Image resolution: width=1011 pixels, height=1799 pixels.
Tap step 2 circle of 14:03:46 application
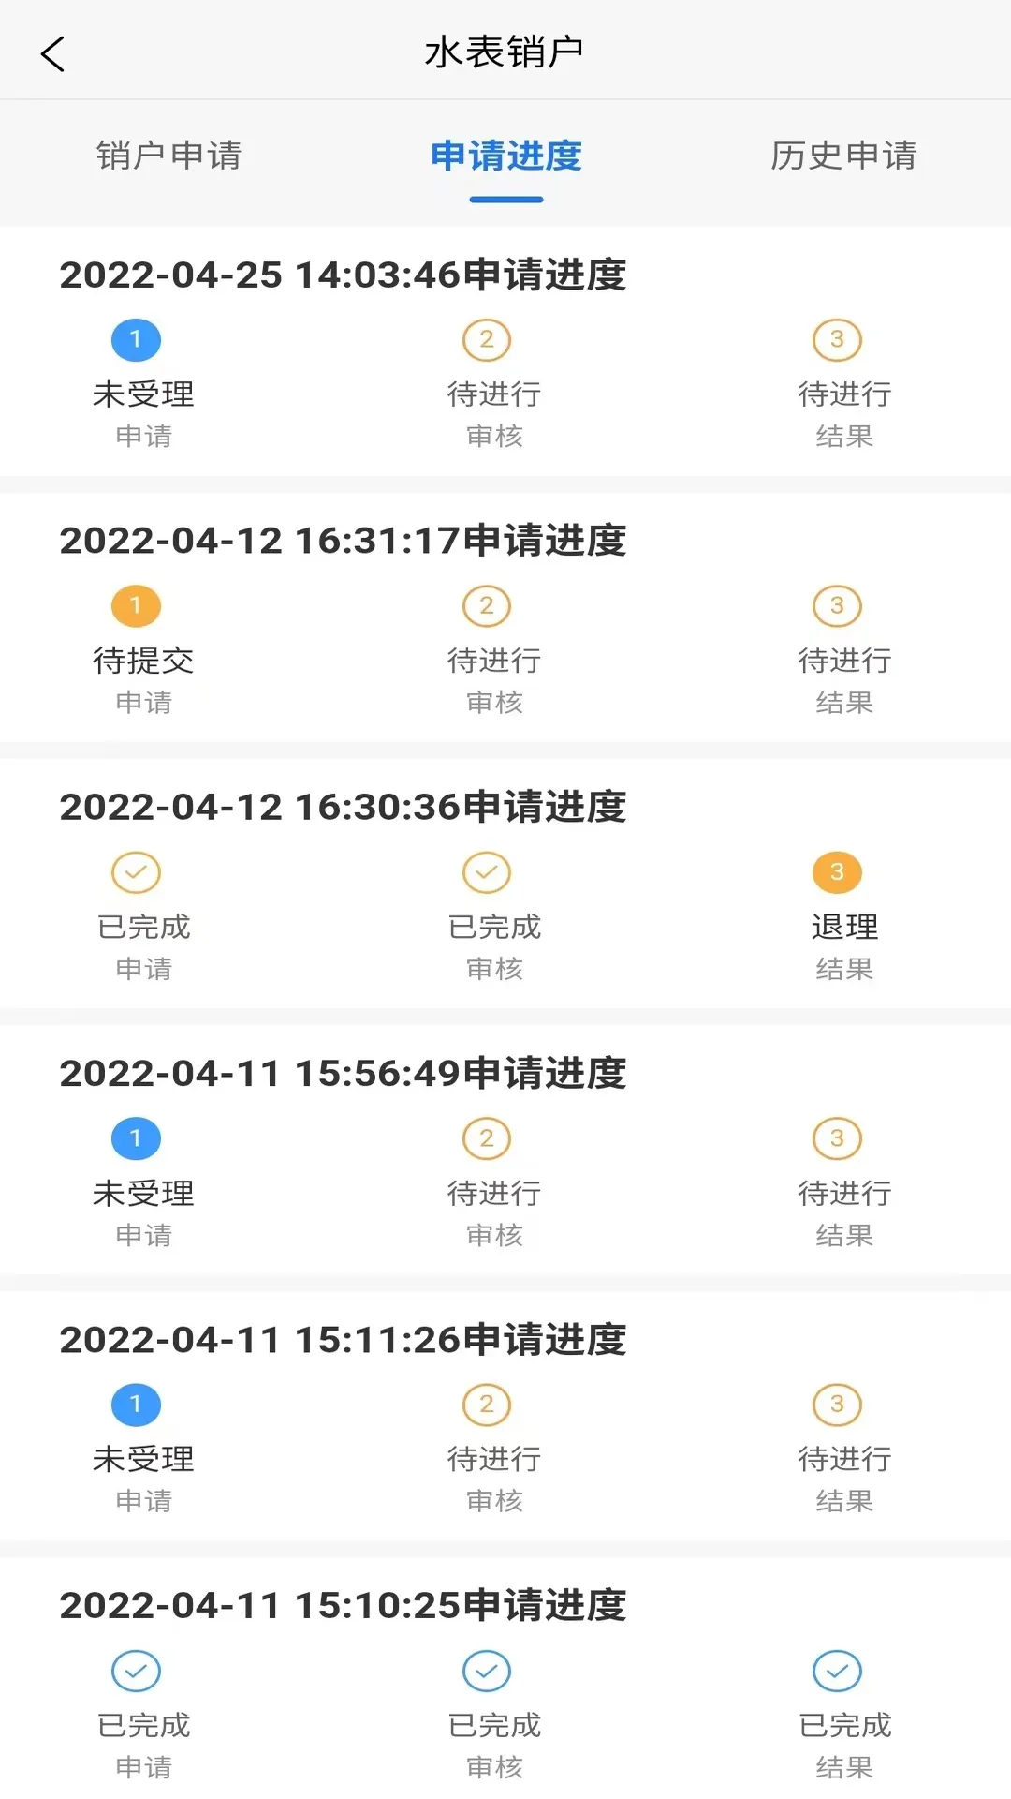point(487,339)
